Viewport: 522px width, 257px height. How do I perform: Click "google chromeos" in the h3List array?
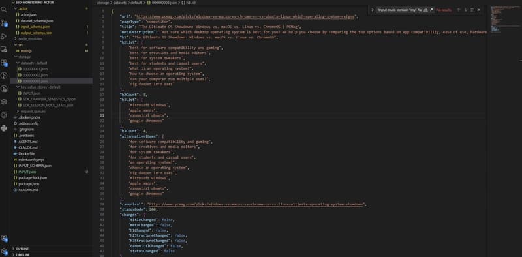click(x=146, y=121)
